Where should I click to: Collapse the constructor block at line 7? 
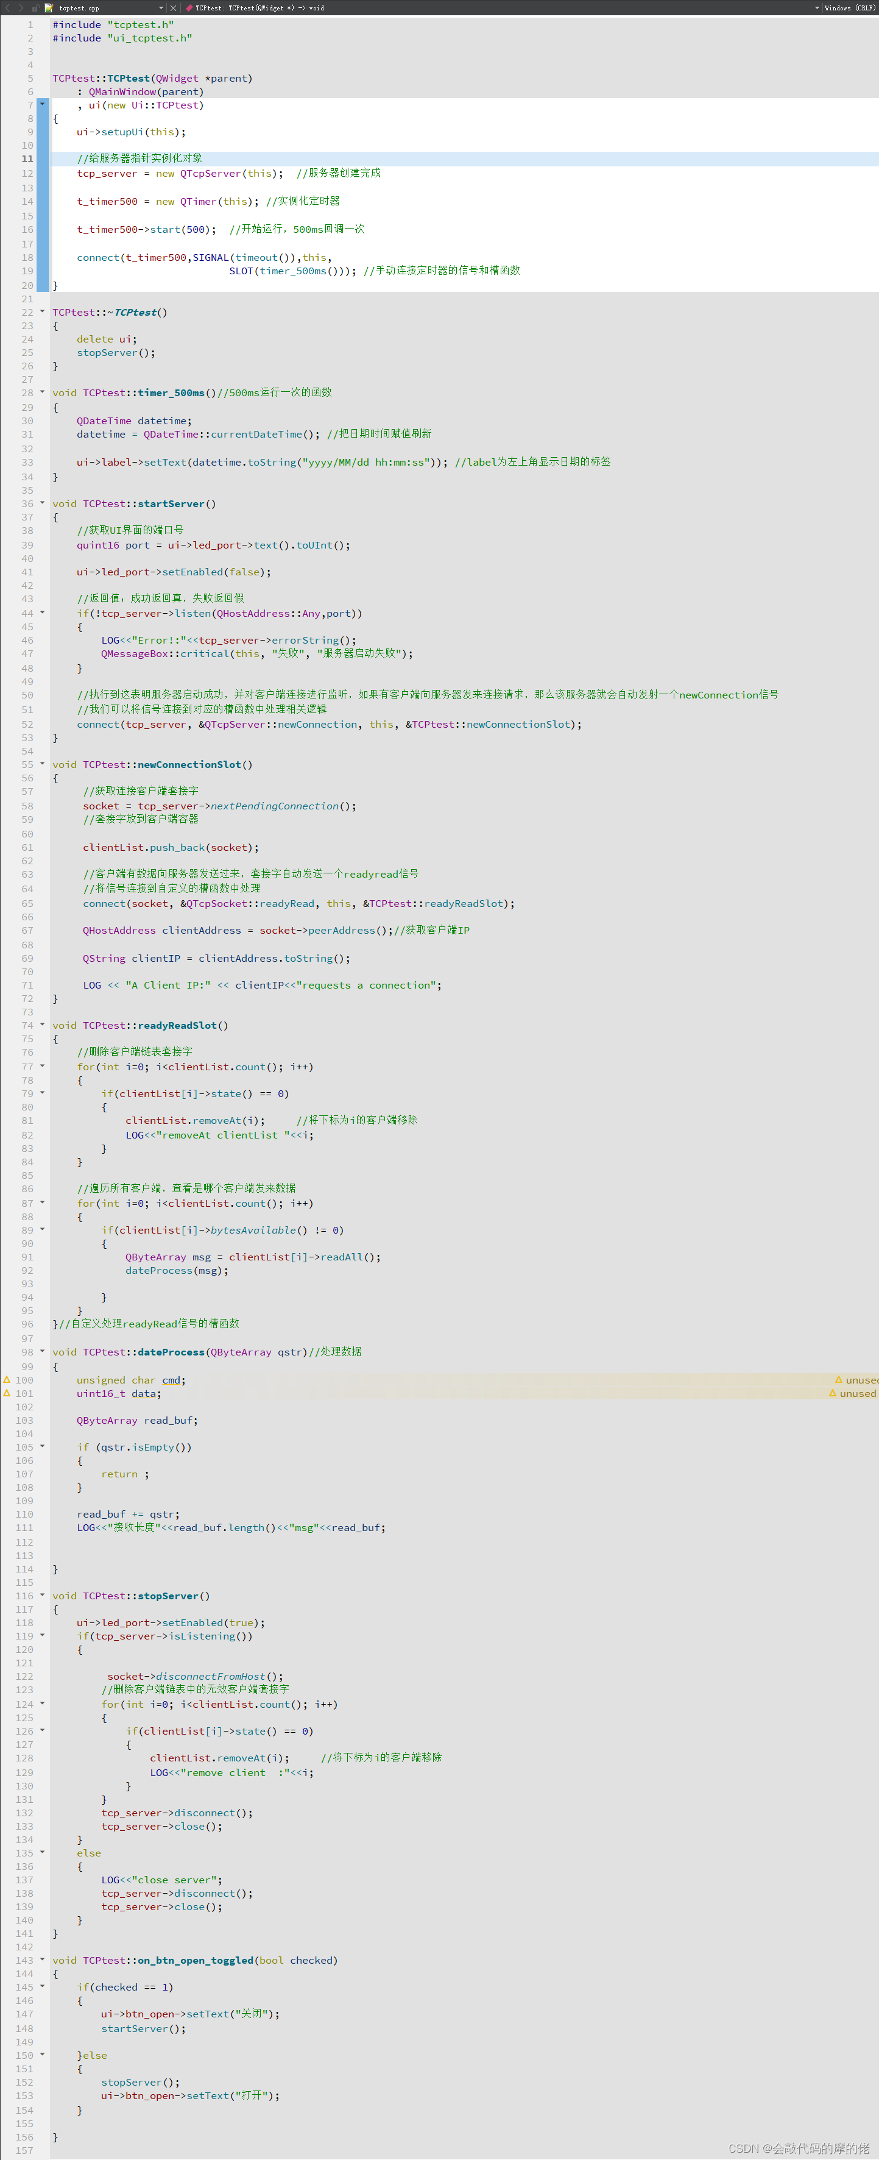(x=43, y=104)
